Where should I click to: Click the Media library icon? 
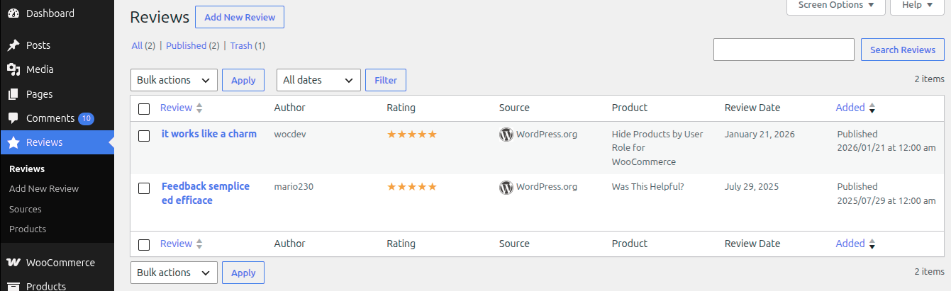[13, 69]
